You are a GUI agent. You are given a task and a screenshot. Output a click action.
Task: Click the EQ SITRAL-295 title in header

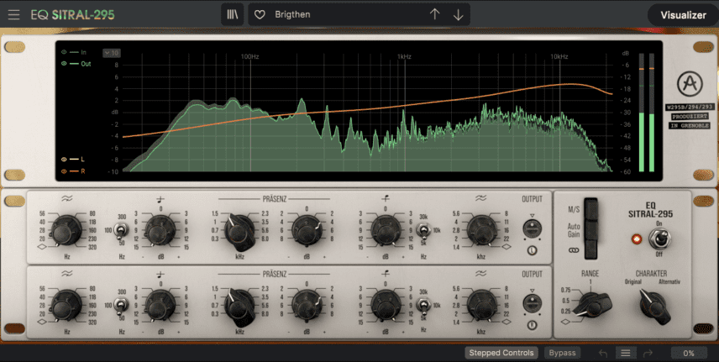tap(72, 14)
